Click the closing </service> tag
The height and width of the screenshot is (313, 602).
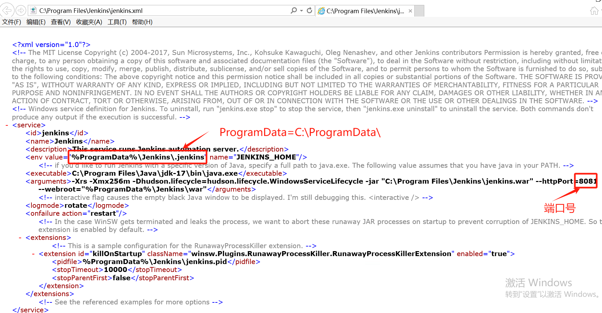coord(30,310)
